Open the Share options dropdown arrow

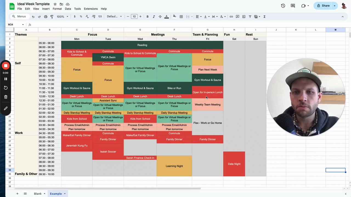pos(335,6)
